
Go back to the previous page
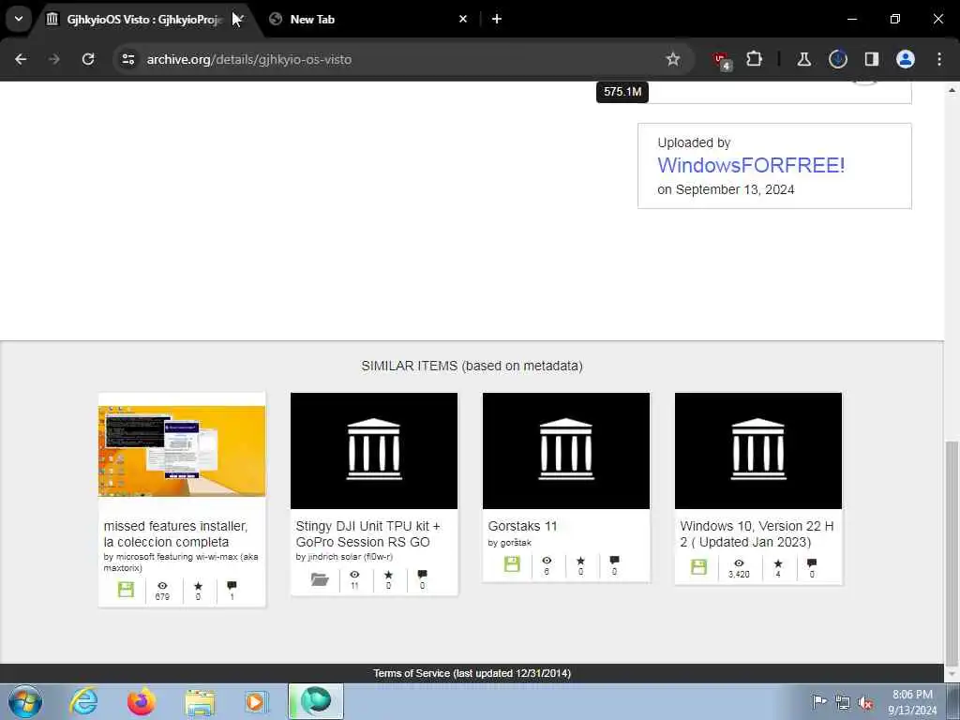[21, 59]
